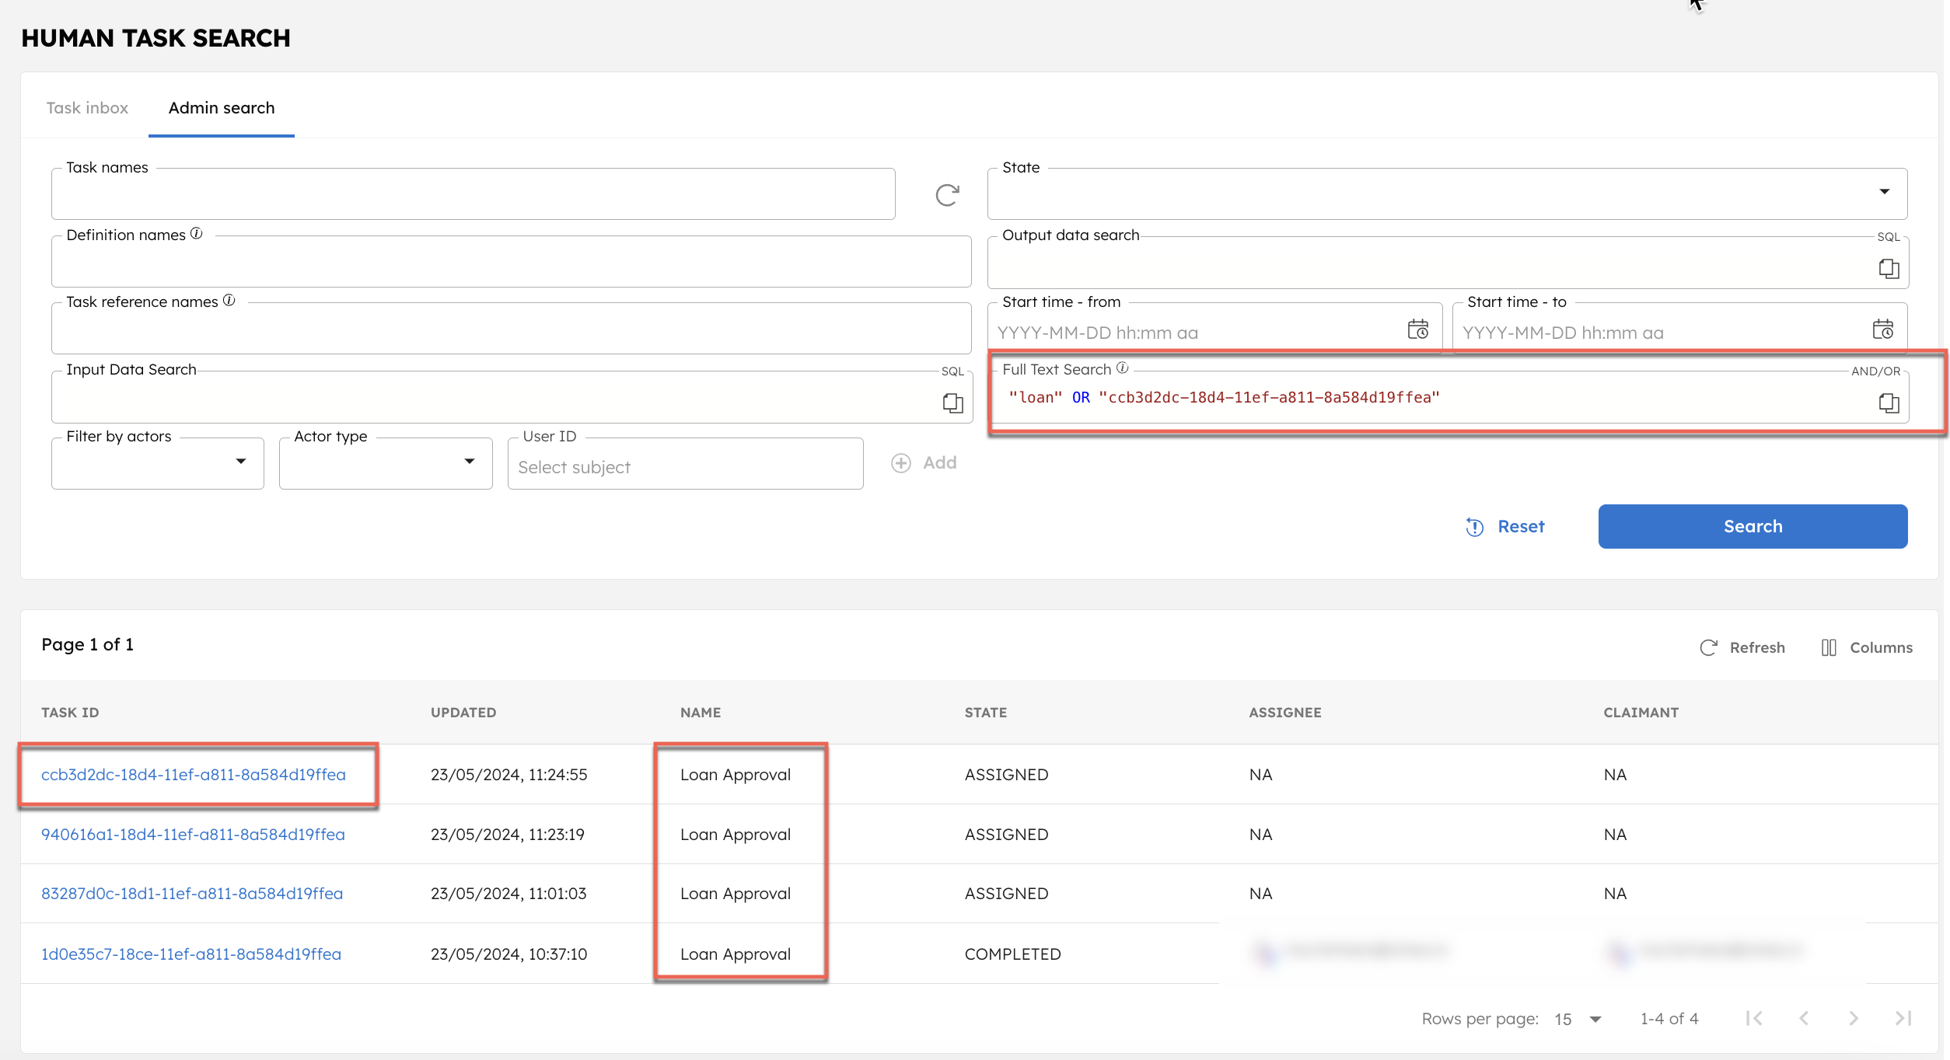Copy the Input Data Search query

point(952,403)
